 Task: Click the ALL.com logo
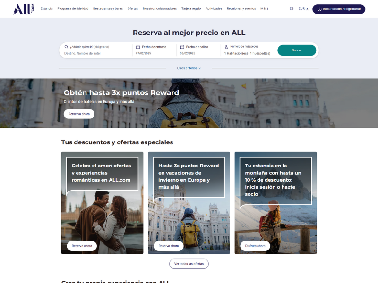24,9
